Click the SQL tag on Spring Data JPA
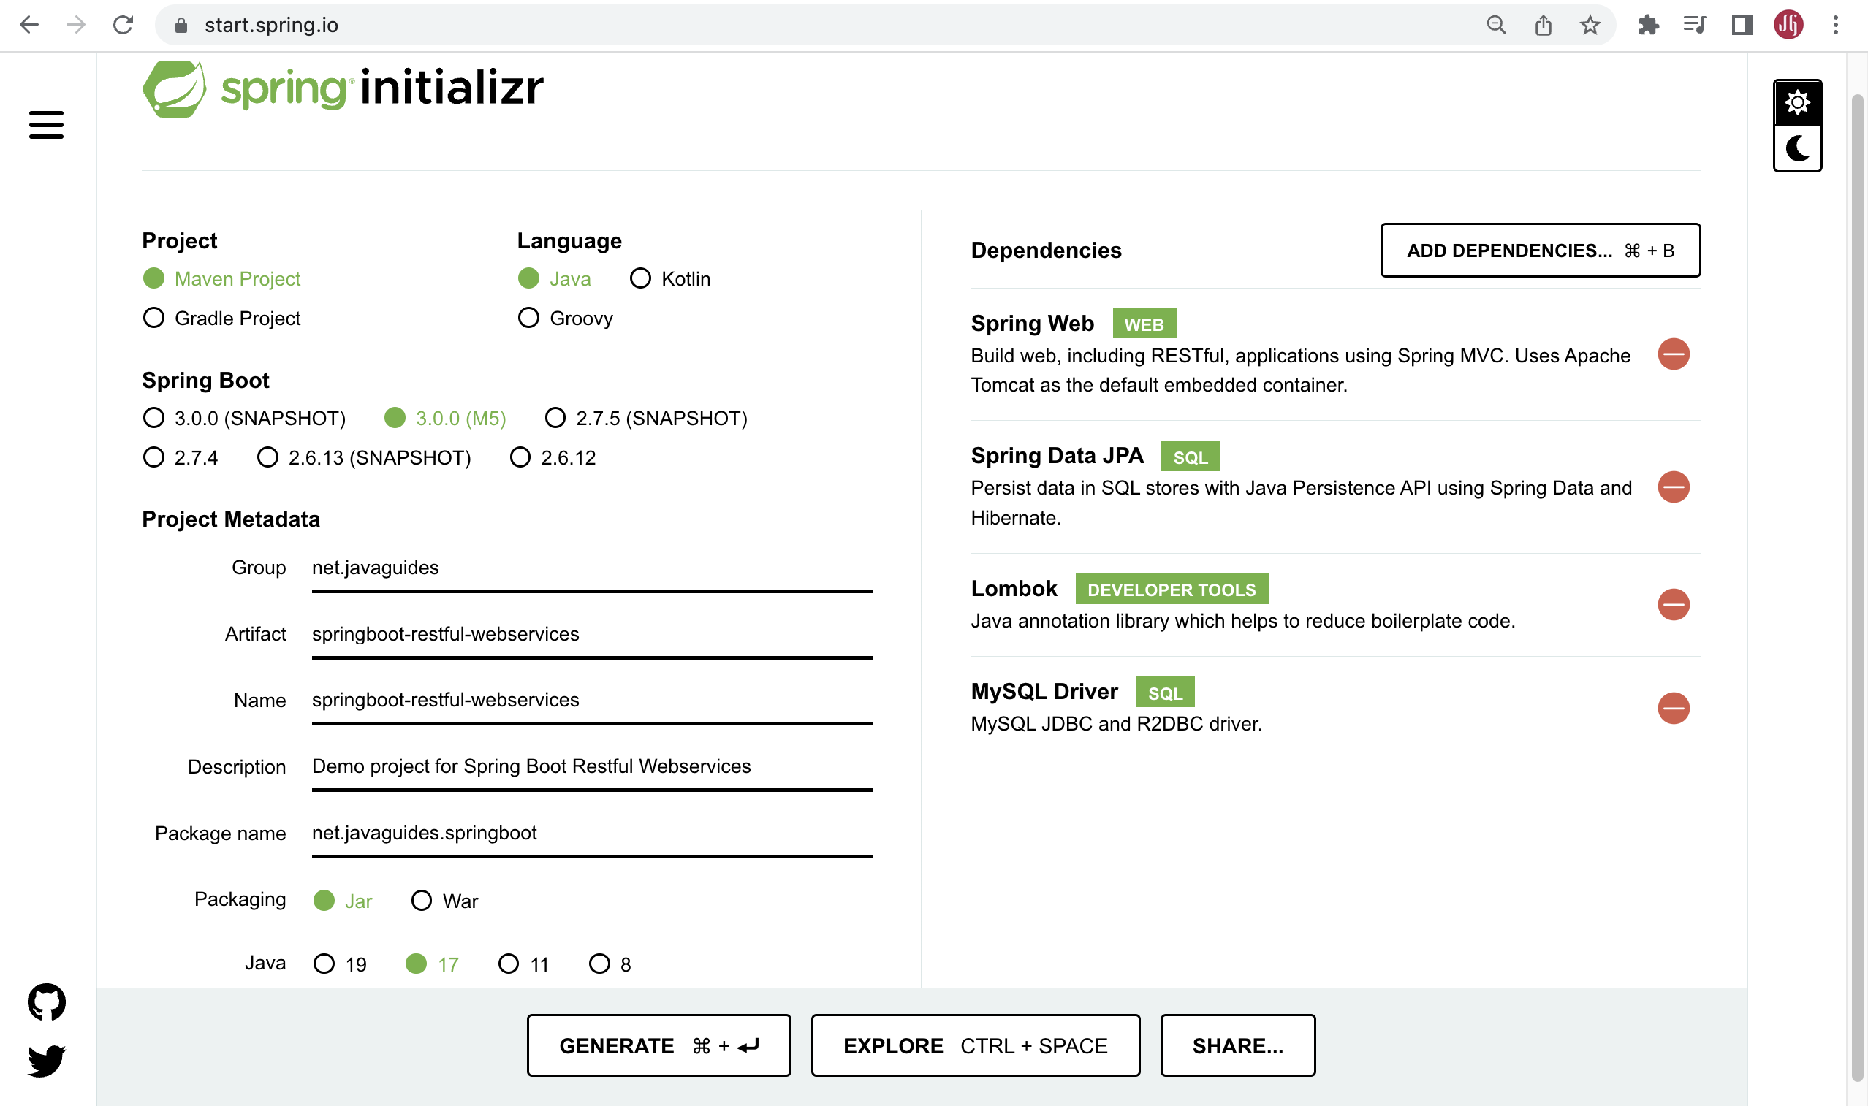The height and width of the screenshot is (1106, 1868). tap(1190, 457)
